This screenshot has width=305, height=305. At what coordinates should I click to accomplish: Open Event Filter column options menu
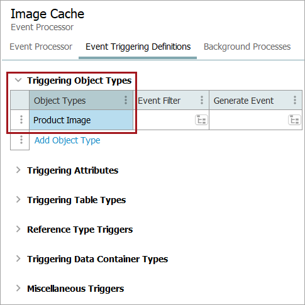[x=202, y=100]
